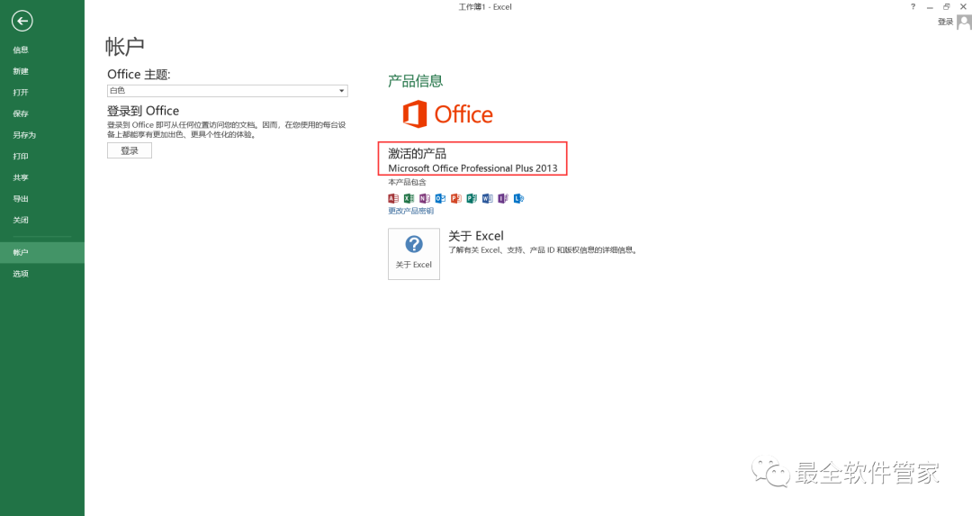Click the 产品信息 heading

pyautogui.click(x=415, y=81)
